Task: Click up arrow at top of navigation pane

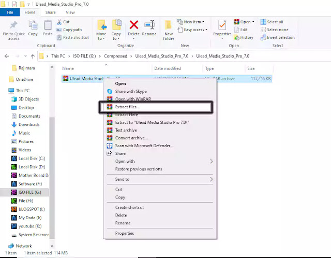Action: 52,67
